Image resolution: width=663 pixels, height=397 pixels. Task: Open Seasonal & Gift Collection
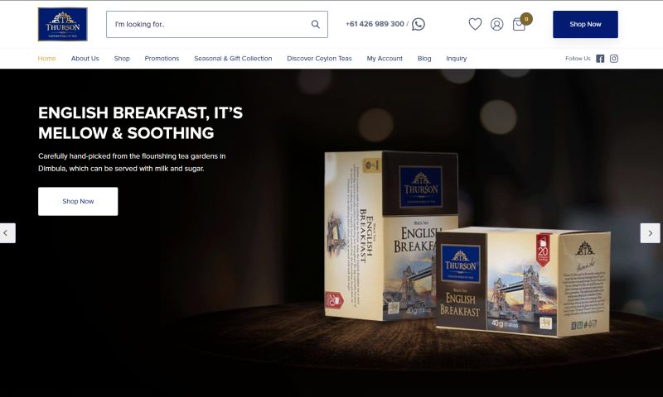point(233,59)
